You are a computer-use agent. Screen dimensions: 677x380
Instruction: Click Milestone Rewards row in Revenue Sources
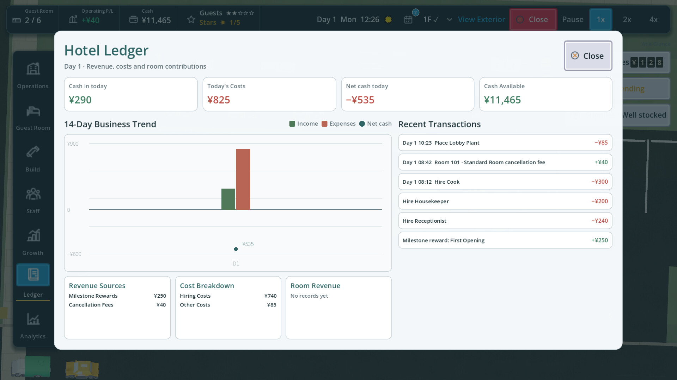pos(117,296)
